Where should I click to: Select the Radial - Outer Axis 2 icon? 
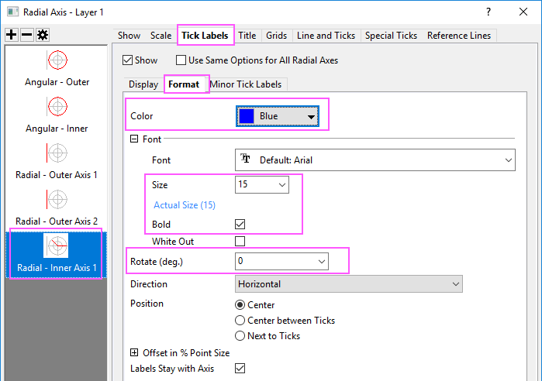(57, 199)
